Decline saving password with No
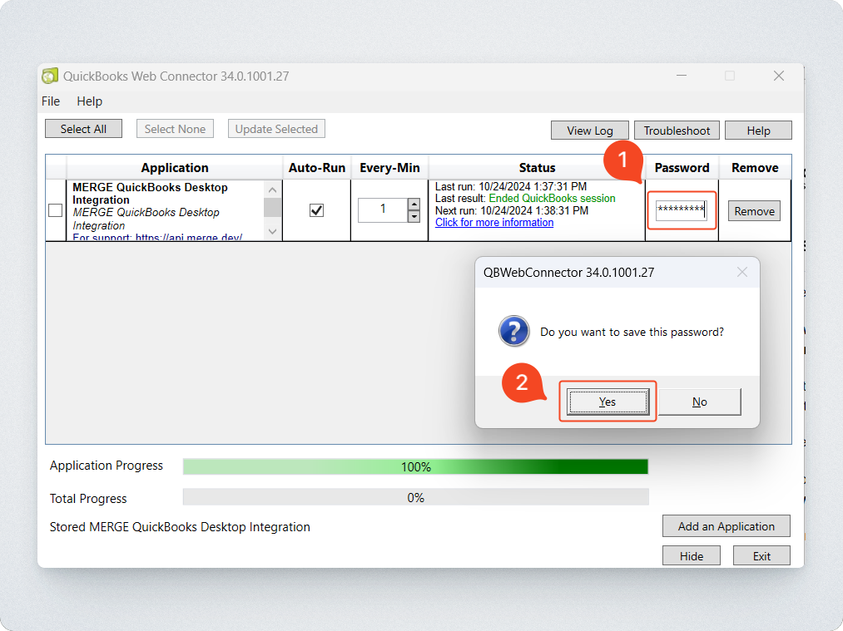843x631 pixels. 700,402
